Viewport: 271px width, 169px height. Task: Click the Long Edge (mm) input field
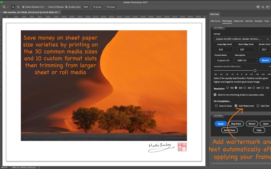coord(224,50)
